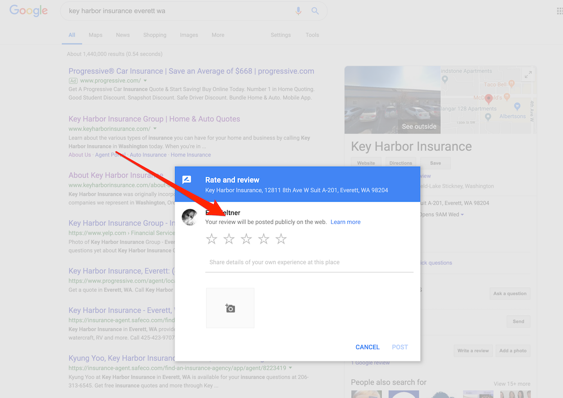Expand the Progressive ad URL dropdown arrow
Viewport: 563px width, 398px height.
(145, 81)
